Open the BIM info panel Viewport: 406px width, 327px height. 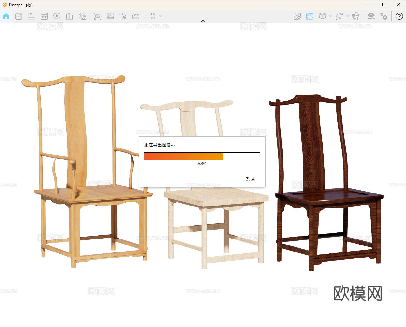point(31,16)
